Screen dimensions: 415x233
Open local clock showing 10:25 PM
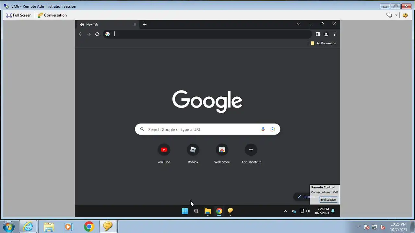pyautogui.click(x=399, y=227)
